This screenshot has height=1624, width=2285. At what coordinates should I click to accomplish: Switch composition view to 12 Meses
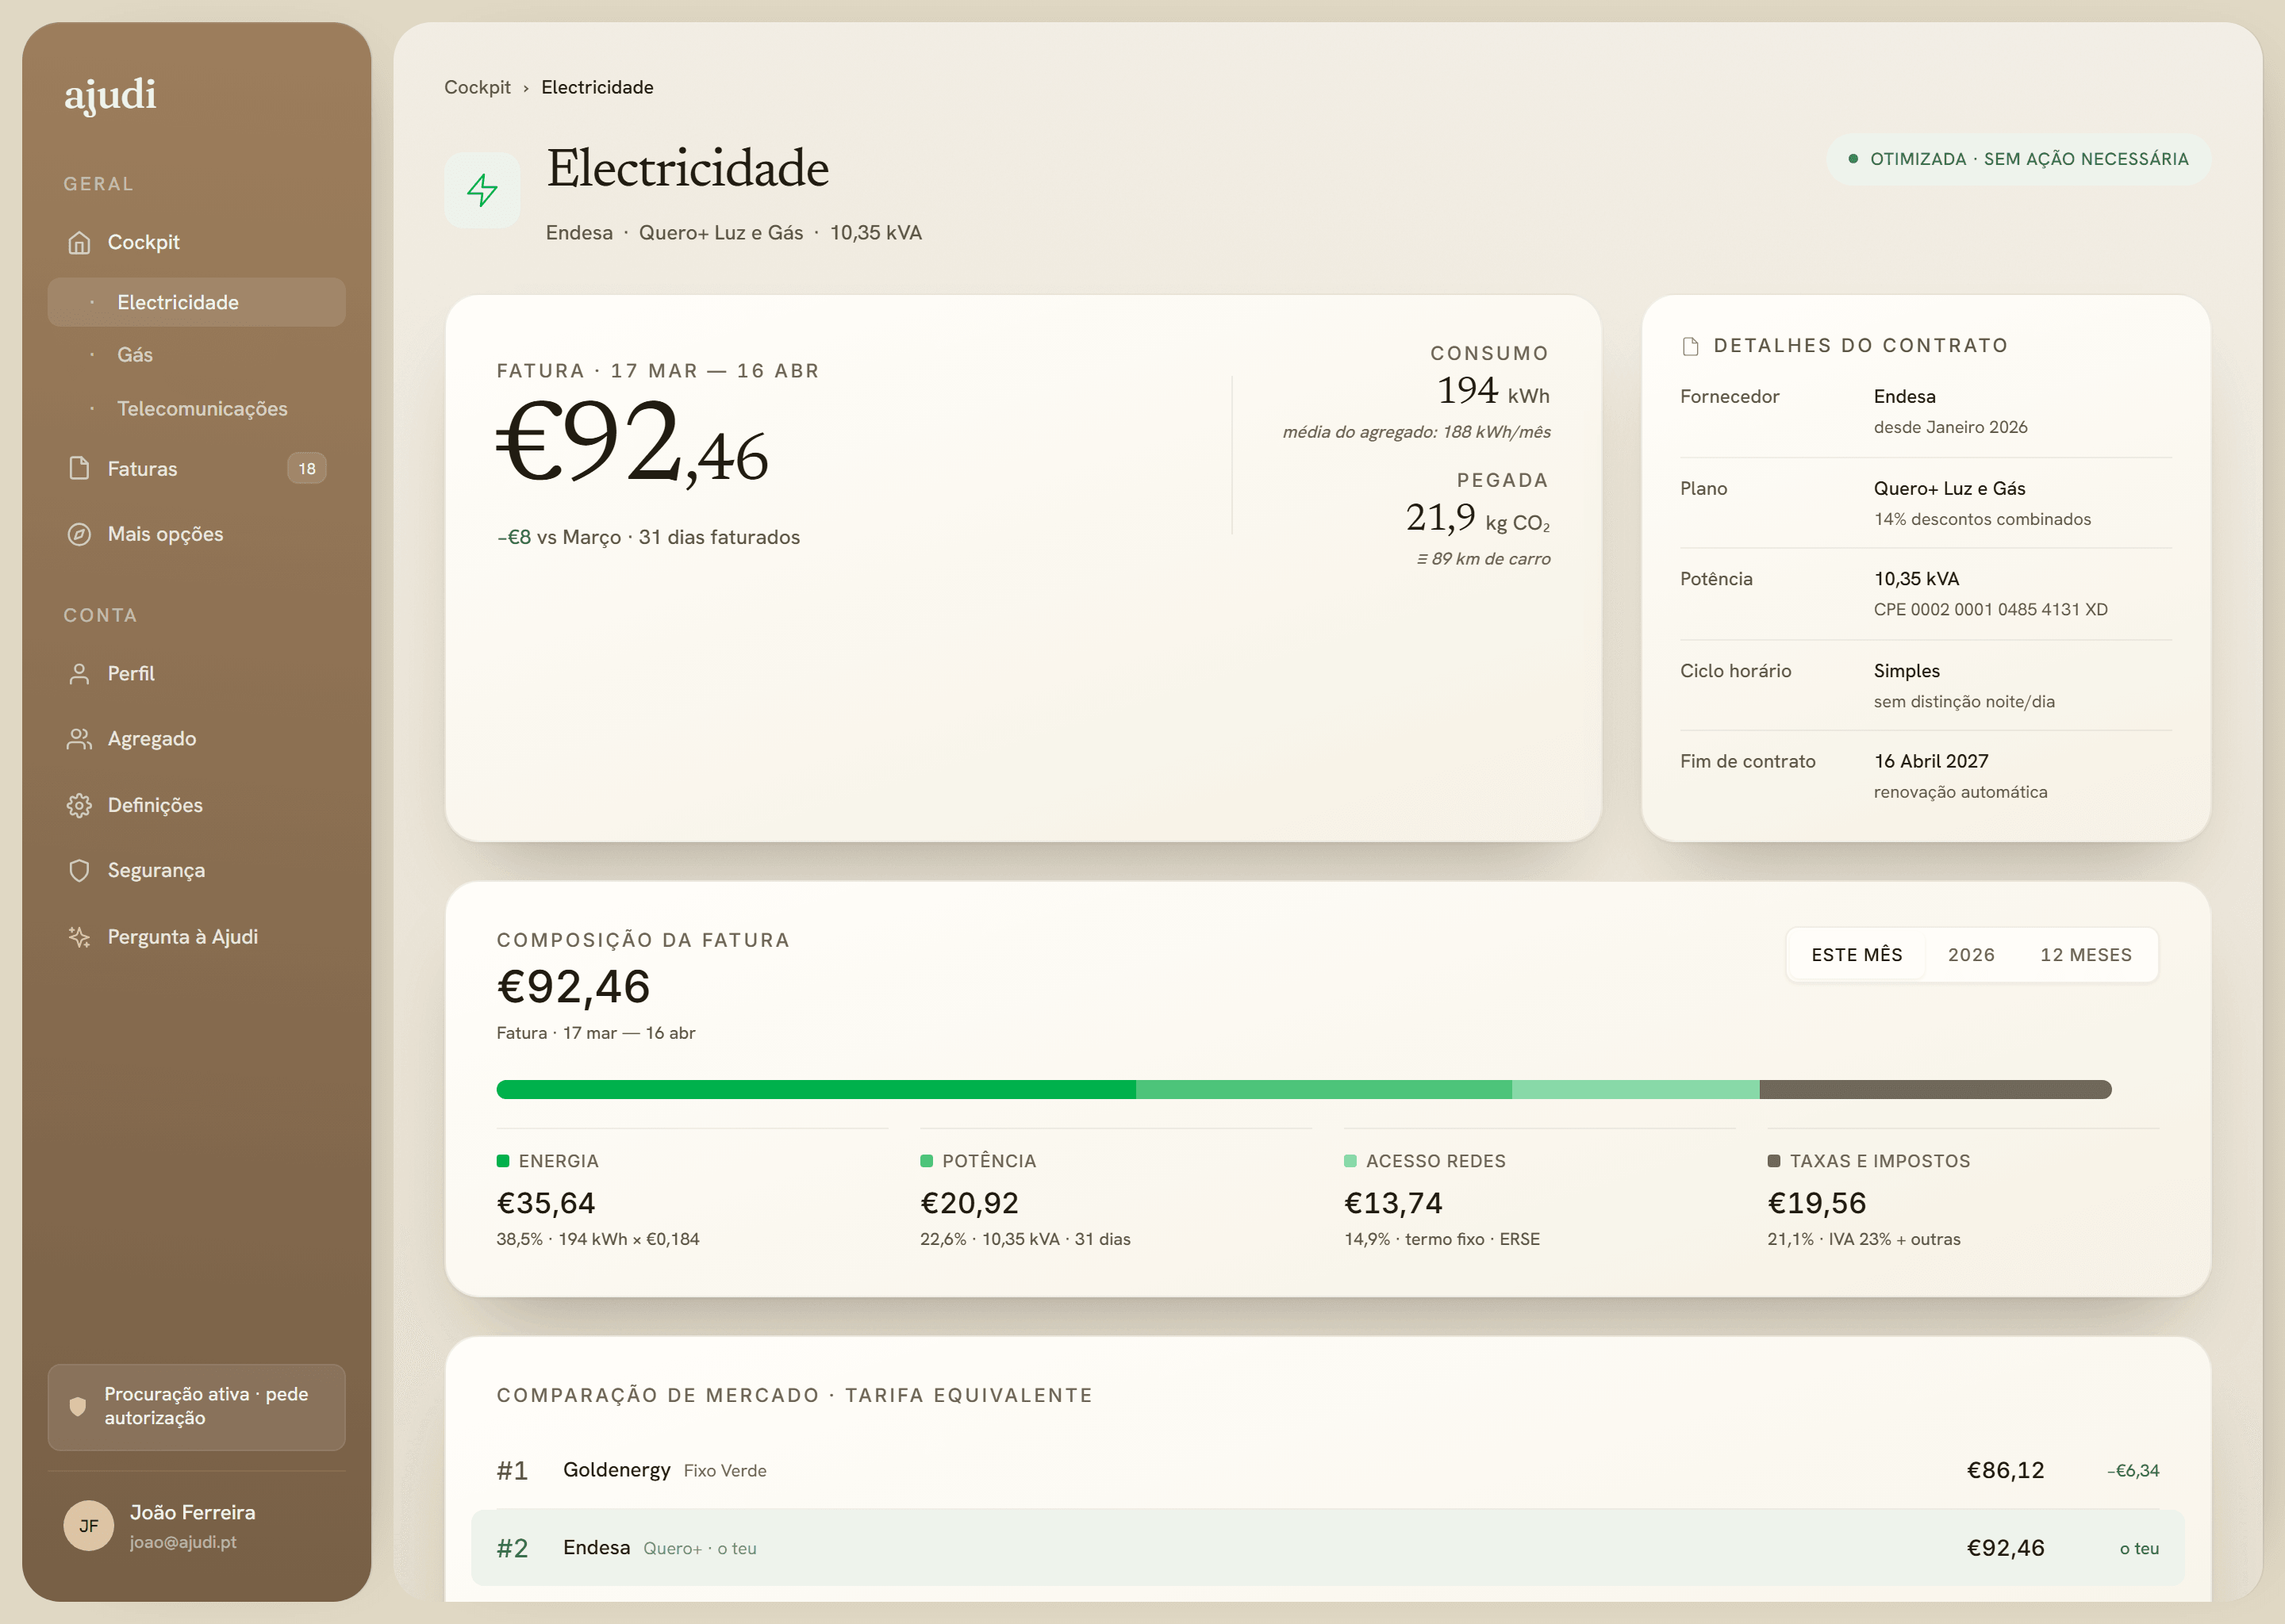tap(2086, 955)
